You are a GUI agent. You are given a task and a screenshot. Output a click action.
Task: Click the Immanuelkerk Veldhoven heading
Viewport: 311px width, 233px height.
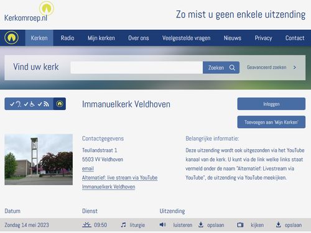tap(126, 104)
